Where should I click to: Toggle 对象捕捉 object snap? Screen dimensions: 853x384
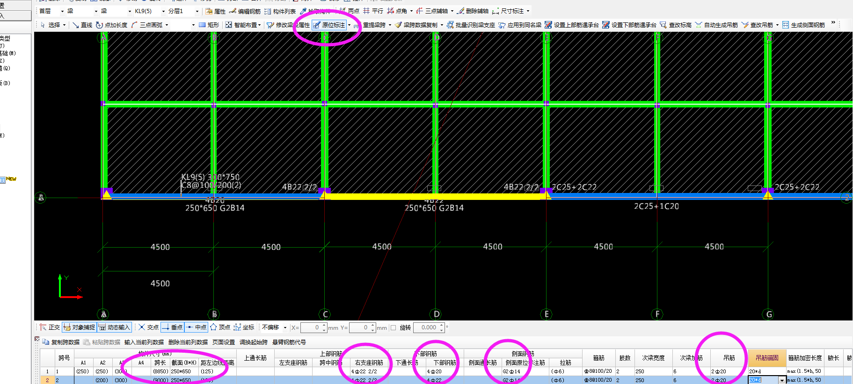pyautogui.click(x=79, y=327)
